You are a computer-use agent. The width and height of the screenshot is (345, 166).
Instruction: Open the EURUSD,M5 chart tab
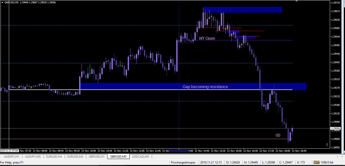click(x=75, y=157)
